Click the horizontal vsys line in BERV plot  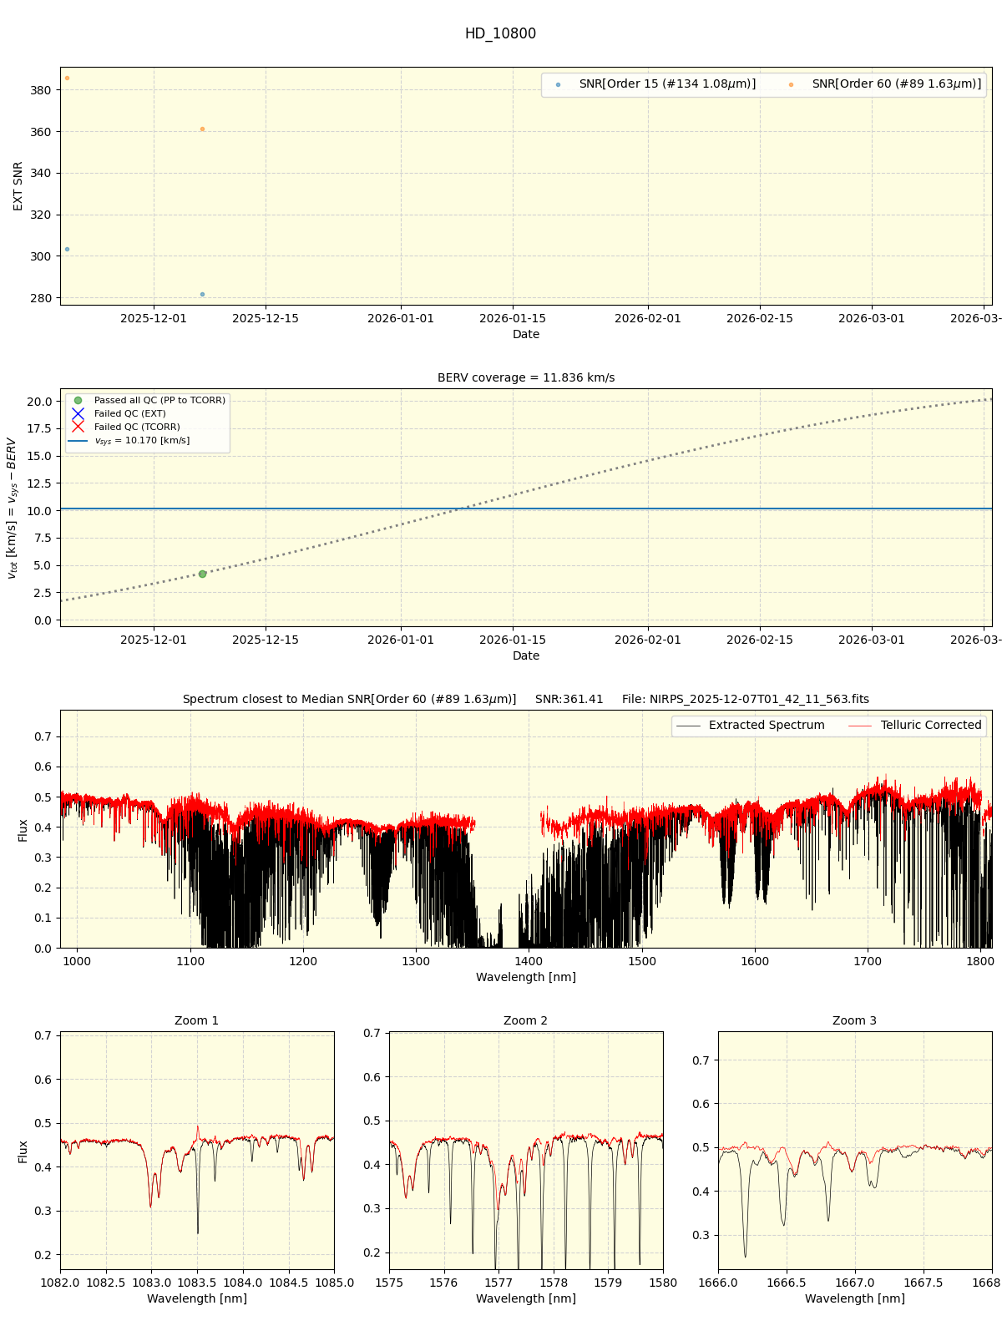click(526, 509)
